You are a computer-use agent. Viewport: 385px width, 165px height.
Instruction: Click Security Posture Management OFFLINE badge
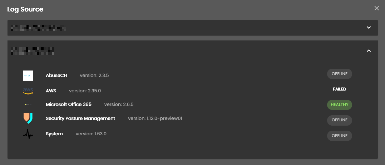click(339, 120)
